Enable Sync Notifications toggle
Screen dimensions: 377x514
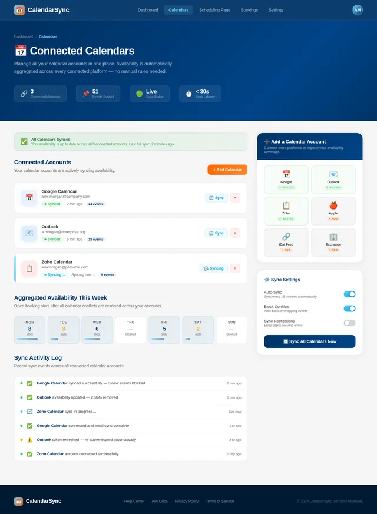pos(349,323)
